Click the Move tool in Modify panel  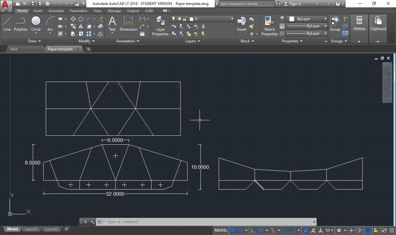click(73, 19)
